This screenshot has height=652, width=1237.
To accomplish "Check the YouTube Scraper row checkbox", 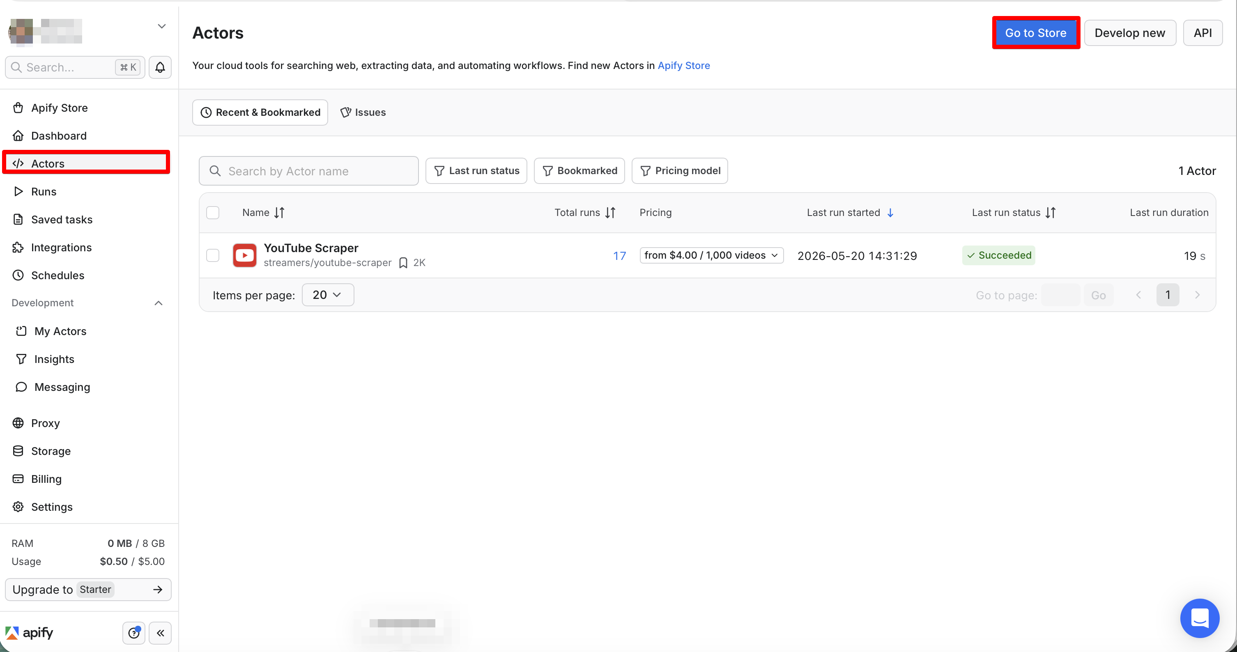I will tap(213, 255).
